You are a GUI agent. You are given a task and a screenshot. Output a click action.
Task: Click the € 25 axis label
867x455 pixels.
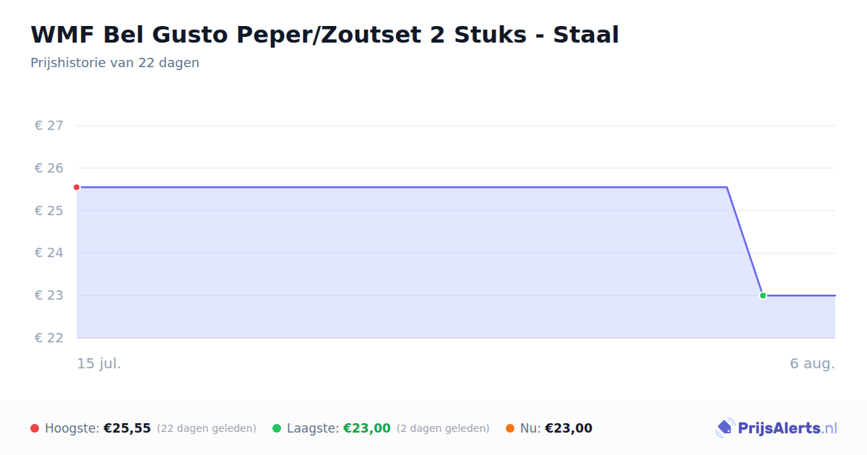tap(49, 211)
